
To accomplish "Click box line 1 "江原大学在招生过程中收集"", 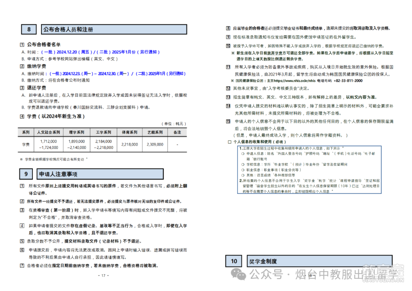I will 291,148.
